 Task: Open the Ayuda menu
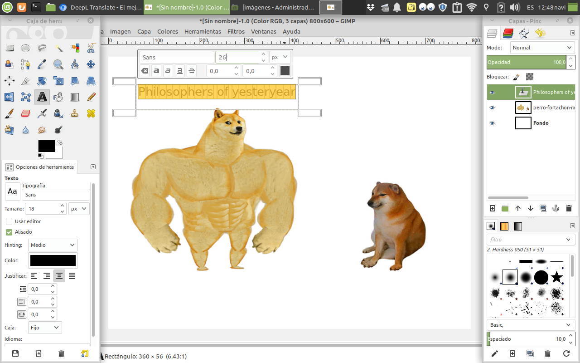pyautogui.click(x=291, y=31)
